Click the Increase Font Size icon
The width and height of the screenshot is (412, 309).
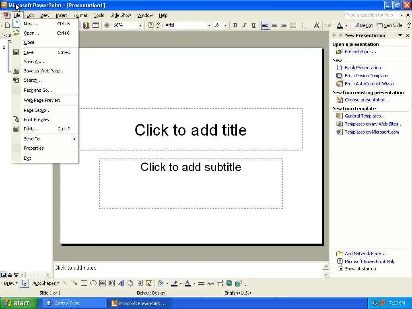pos(317,25)
